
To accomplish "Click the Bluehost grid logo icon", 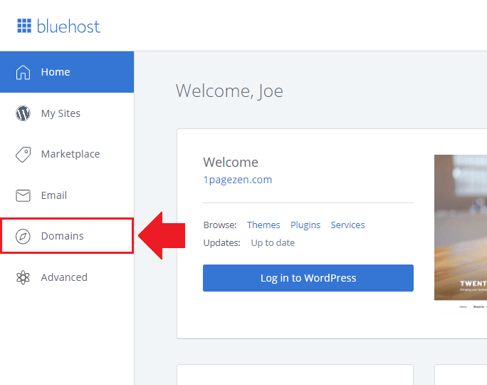I will point(24,26).
